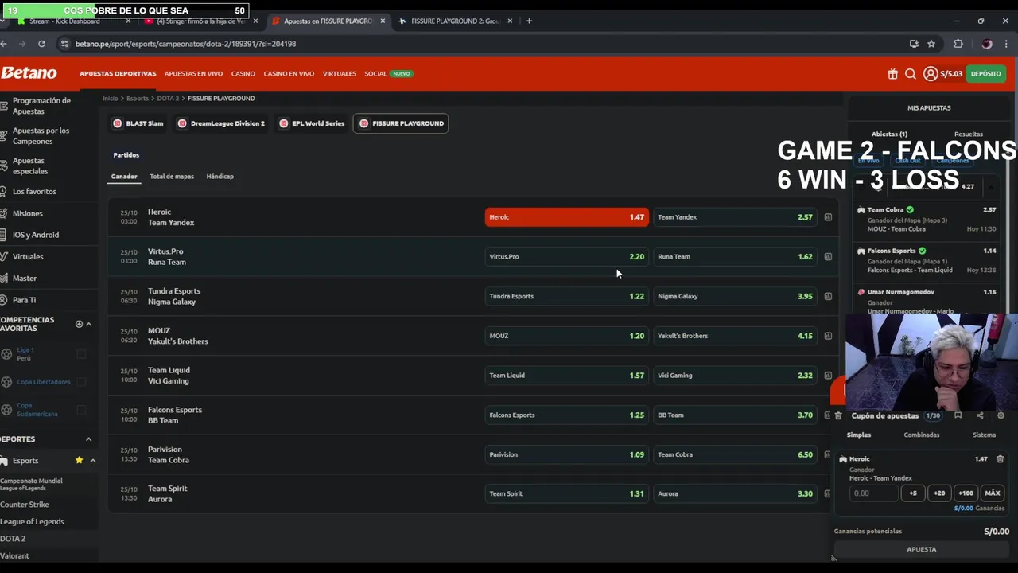
Task: Select the Combinadas bet slip tab
Action: pyautogui.click(x=922, y=435)
